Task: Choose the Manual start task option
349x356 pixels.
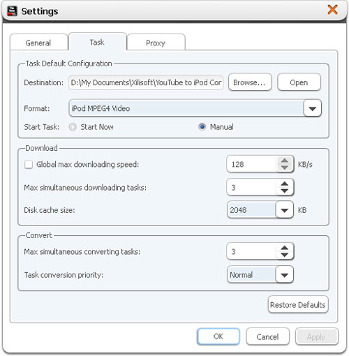Action: [x=202, y=127]
